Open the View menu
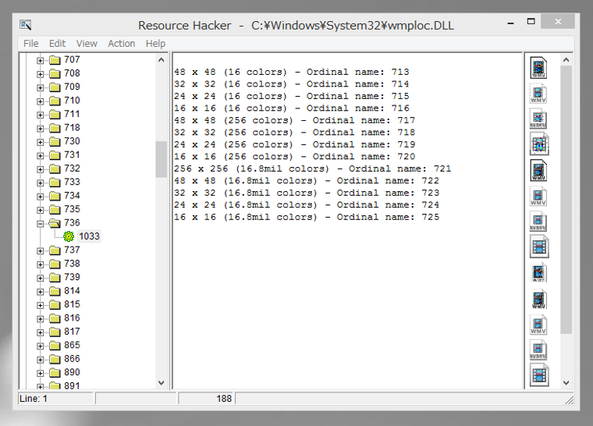This screenshot has height=426, width=593. coord(87,44)
